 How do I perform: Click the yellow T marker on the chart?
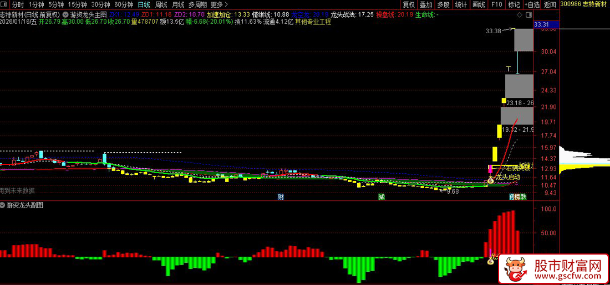coord(508,69)
